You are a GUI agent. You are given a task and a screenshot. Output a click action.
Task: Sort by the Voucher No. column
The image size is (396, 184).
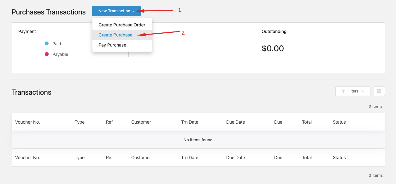(x=27, y=122)
